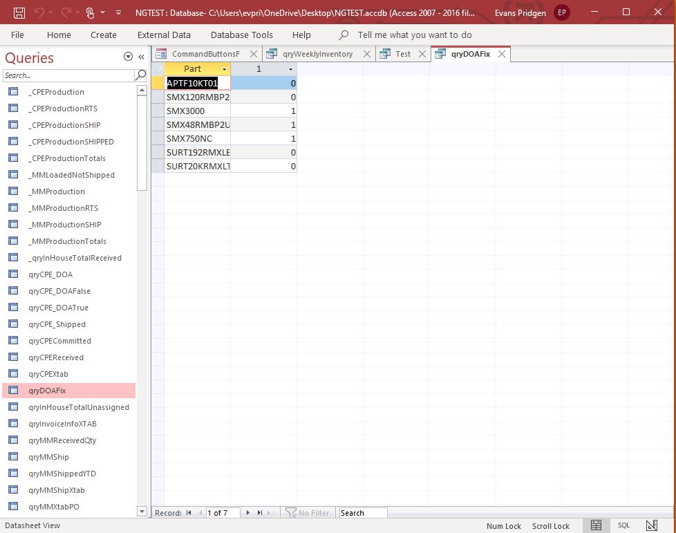Open the Home ribbon tab

tap(59, 35)
